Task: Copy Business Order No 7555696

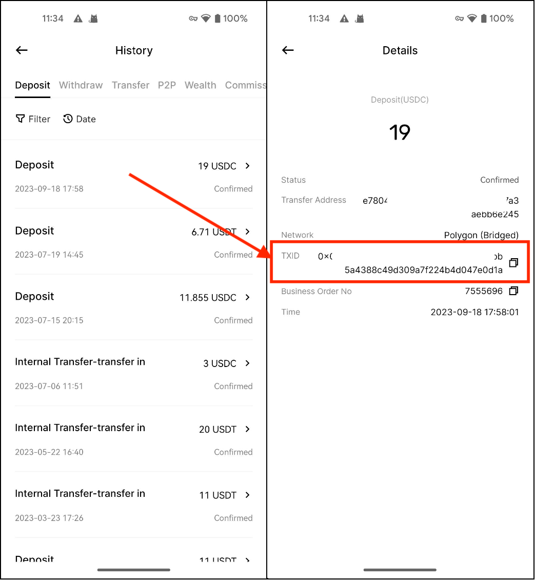Action: pyautogui.click(x=513, y=291)
